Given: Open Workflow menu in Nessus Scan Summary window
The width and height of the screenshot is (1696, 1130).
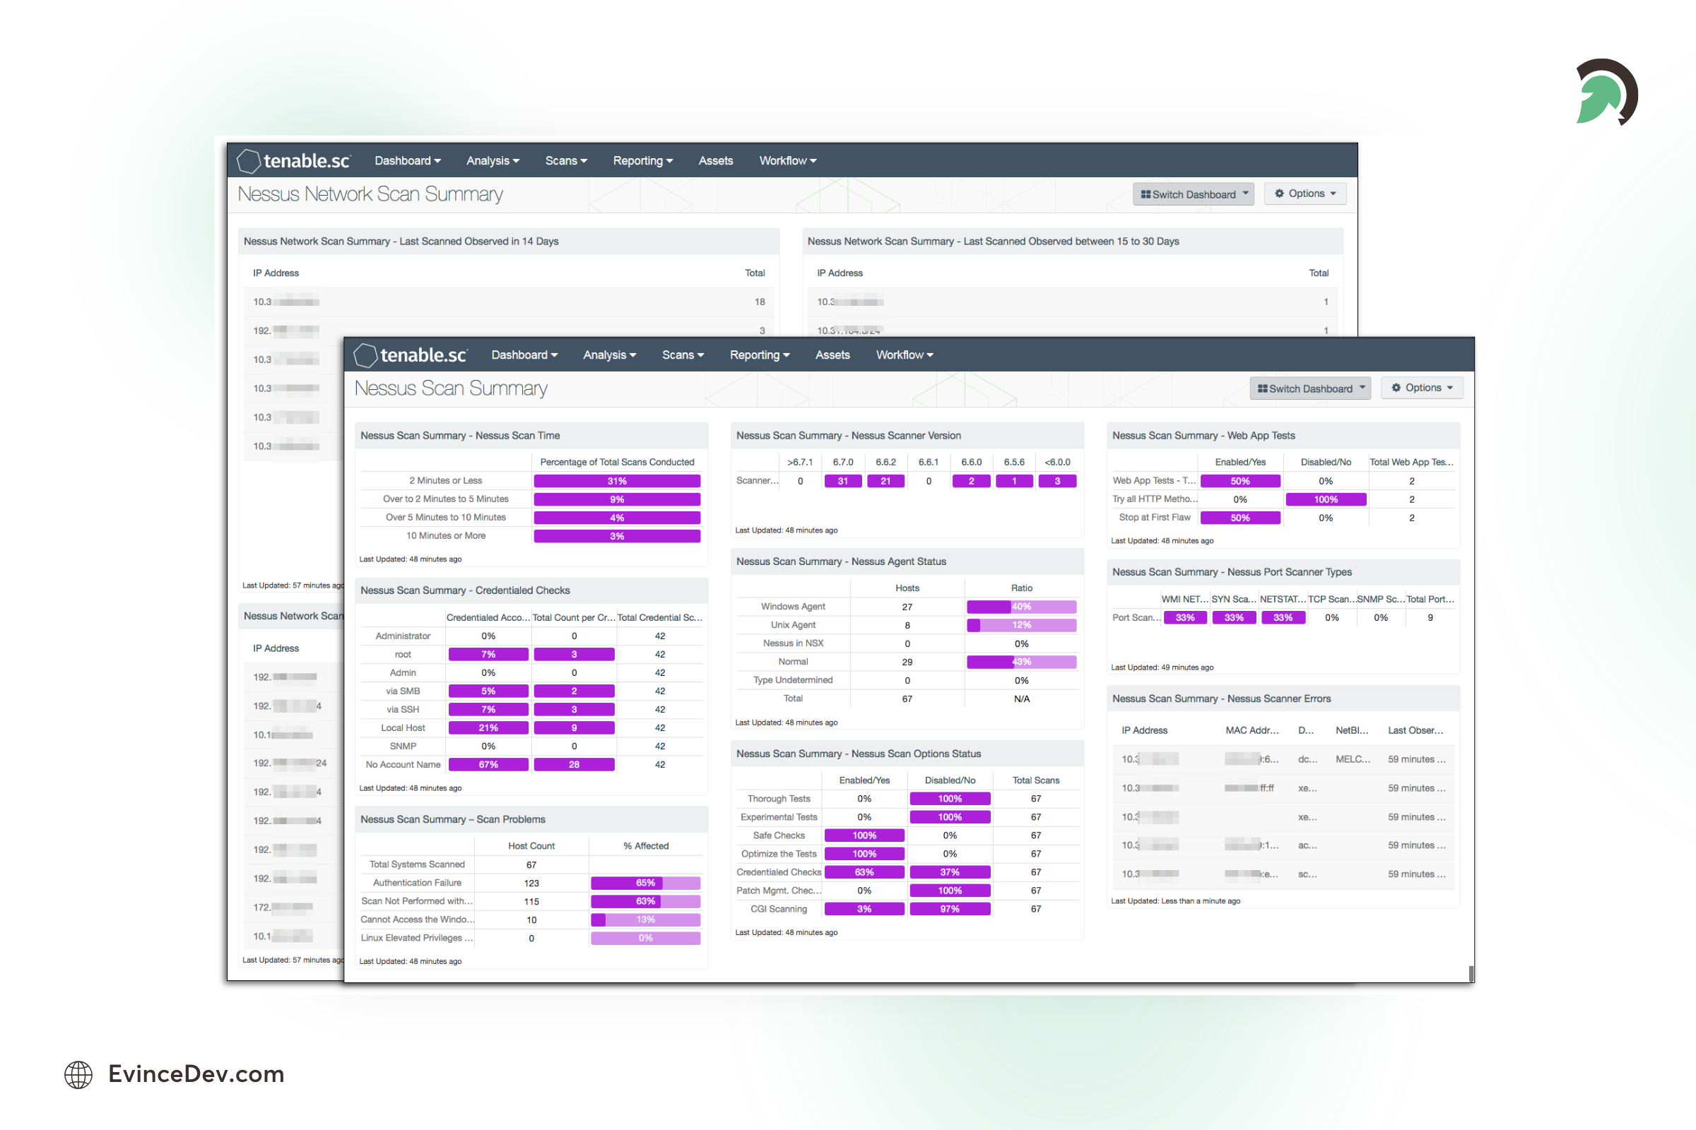Looking at the screenshot, I should point(905,355).
